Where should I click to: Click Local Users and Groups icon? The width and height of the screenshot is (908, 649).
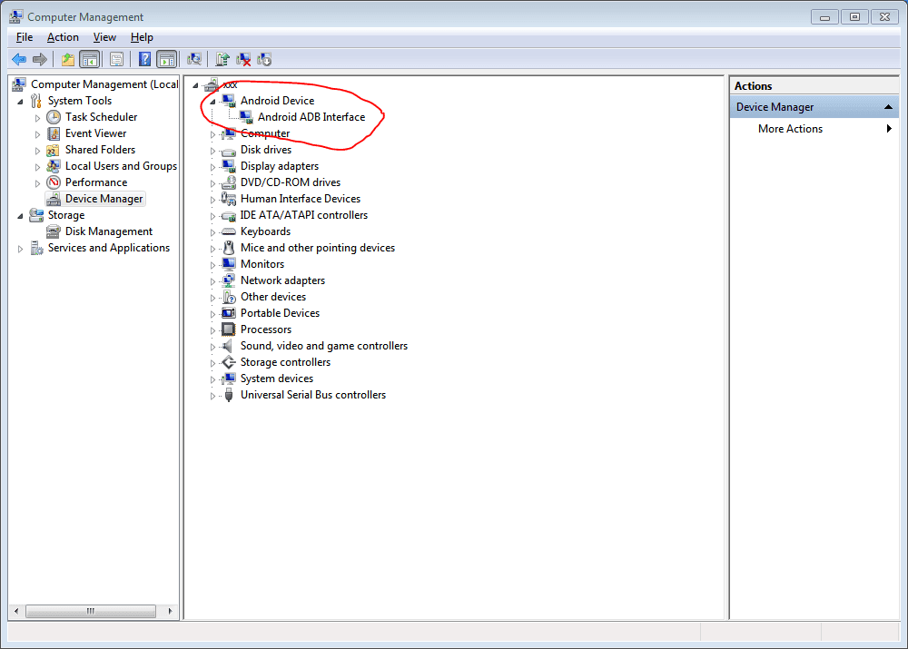54,166
